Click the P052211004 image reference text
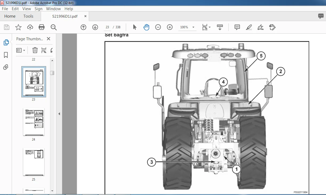This screenshot has height=195, width=326. (300, 192)
